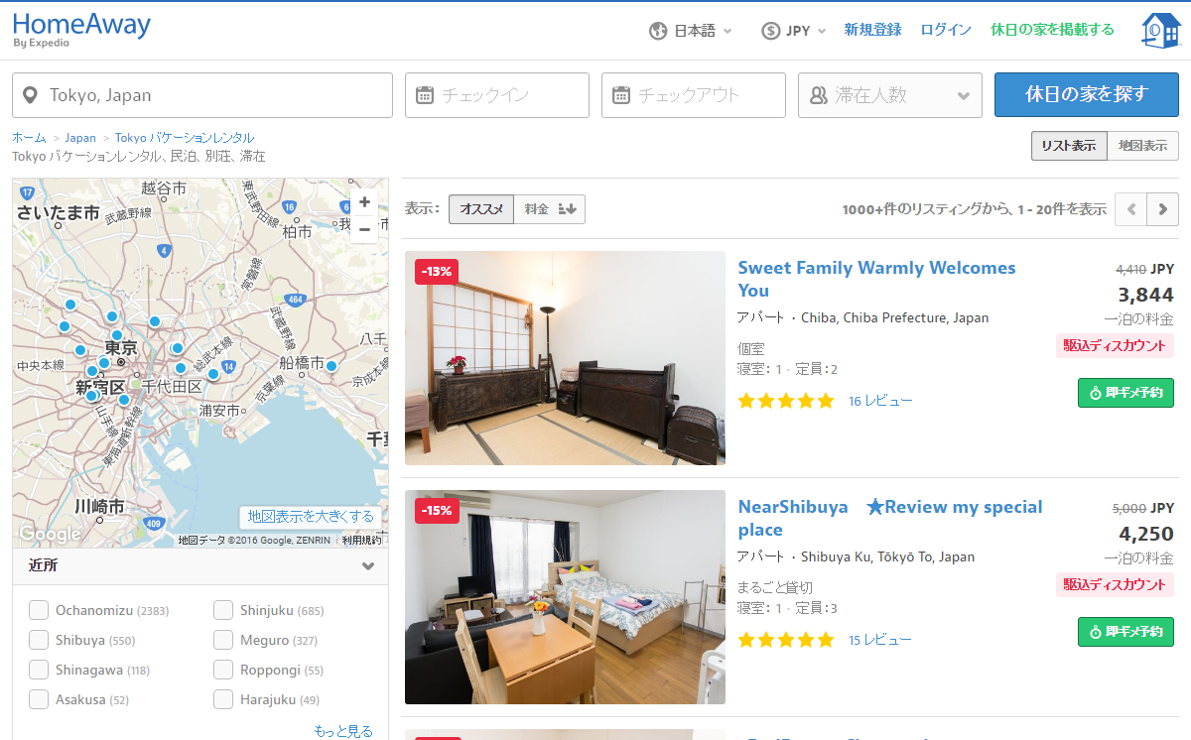Zoom in the map with plus button

364,201
